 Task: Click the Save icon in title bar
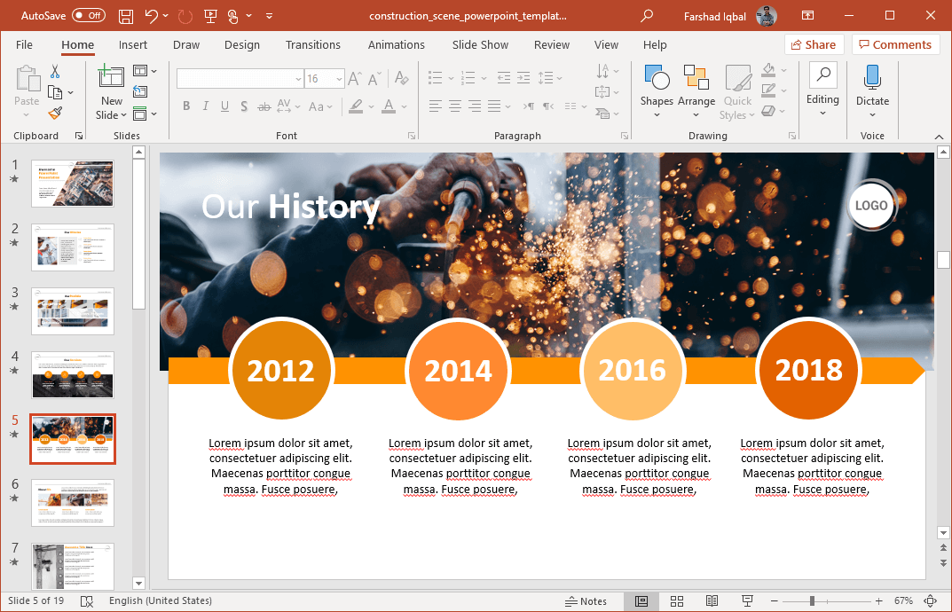point(126,16)
